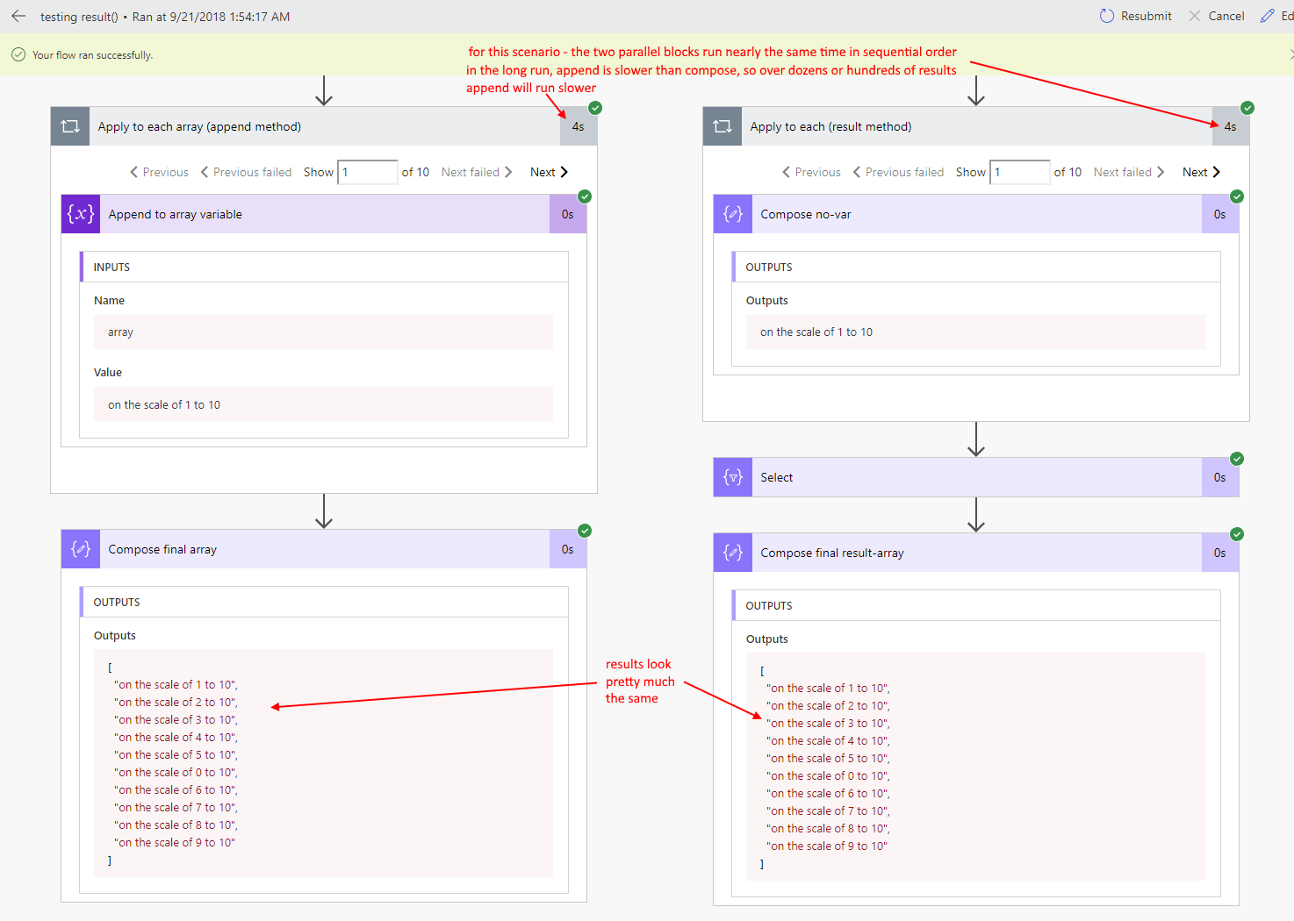This screenshot has width=1294, height=921.
Task: Collapse Apply to each array (append method)
Action: tap(323, 126)
